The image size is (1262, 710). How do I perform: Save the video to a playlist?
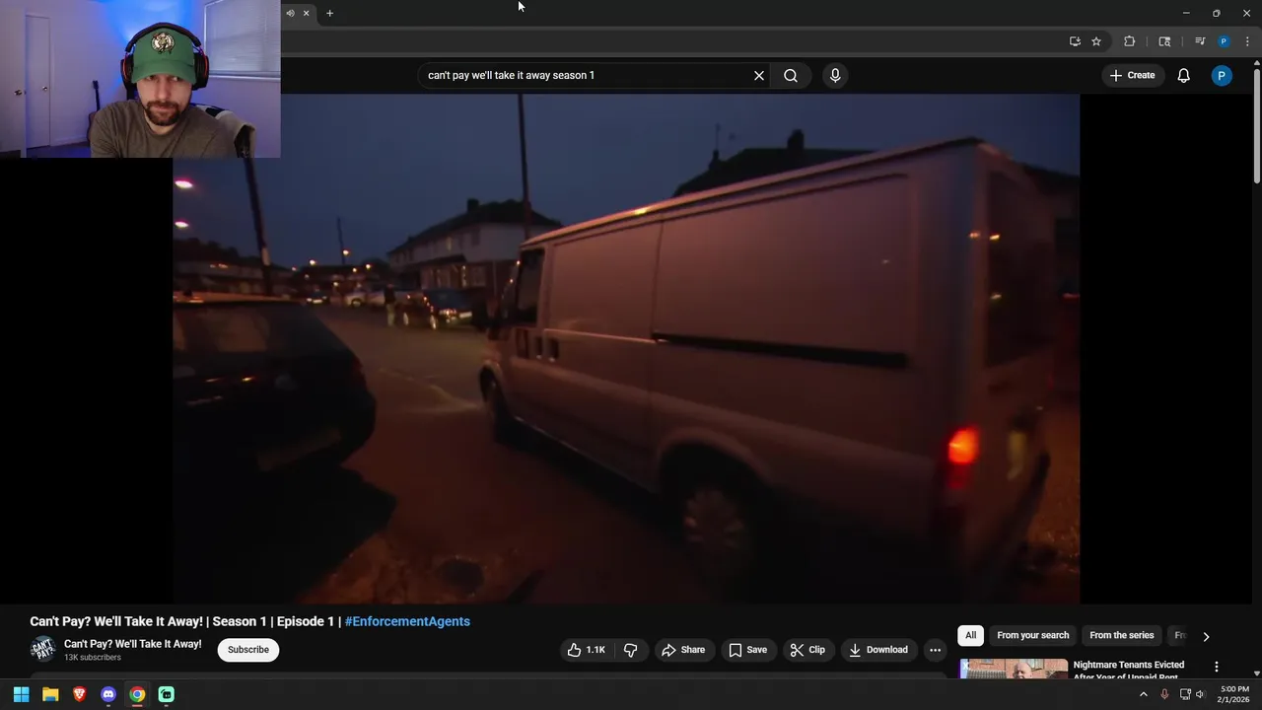tap(747, 650)
